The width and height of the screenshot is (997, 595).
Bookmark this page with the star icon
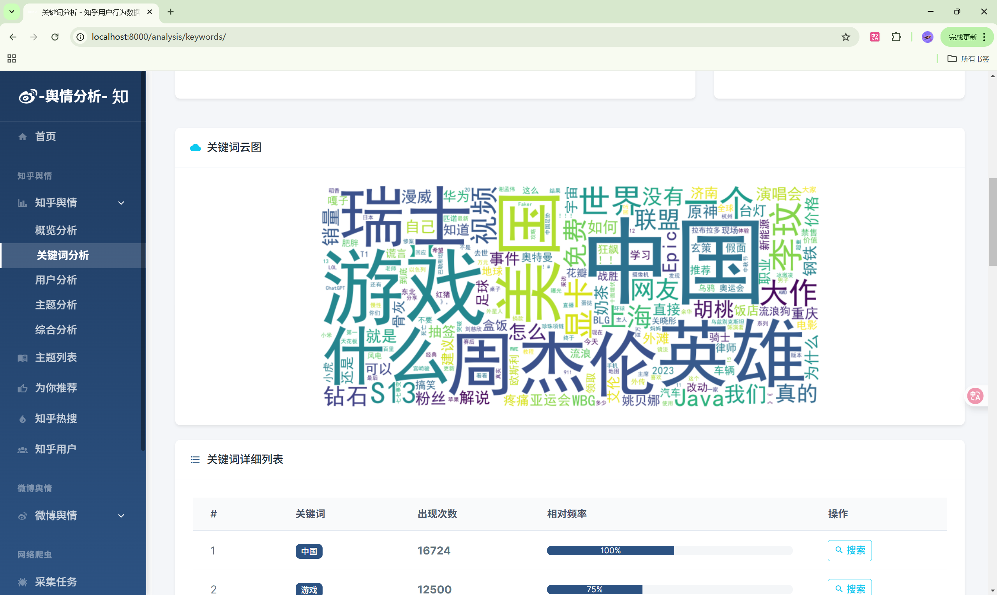[845, 37]
